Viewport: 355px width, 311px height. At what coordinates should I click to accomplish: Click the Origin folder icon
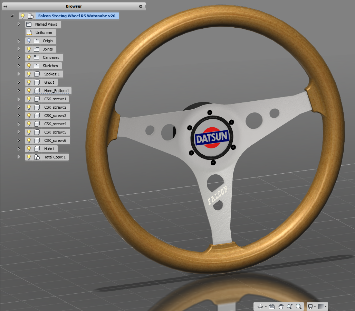click(x=37, y=41)
